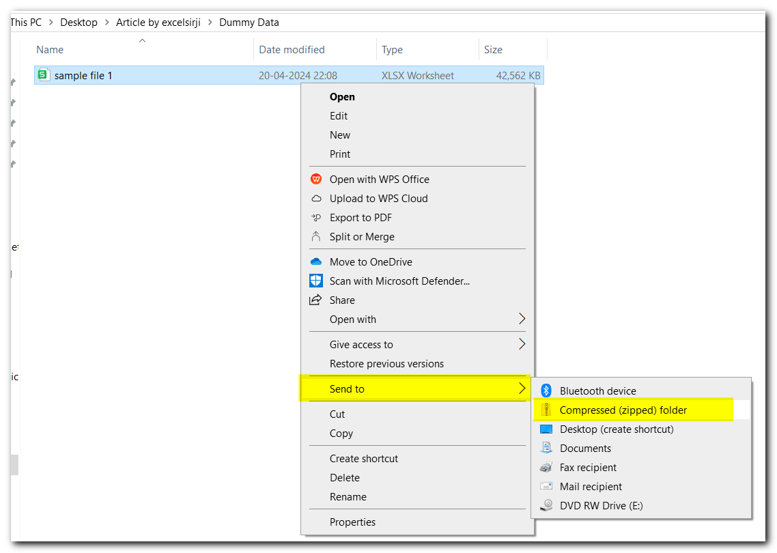Click the Move to OneDrive cloud icon

pos(316,261)
